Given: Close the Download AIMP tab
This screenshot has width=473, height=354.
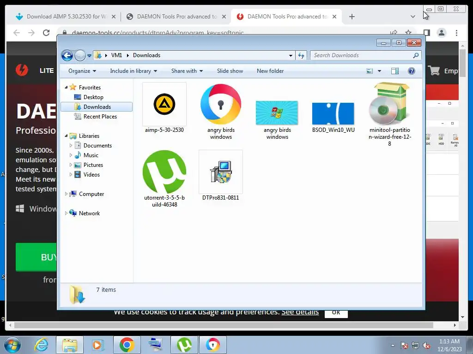Looking at the screenshot, I should [114, 17].
